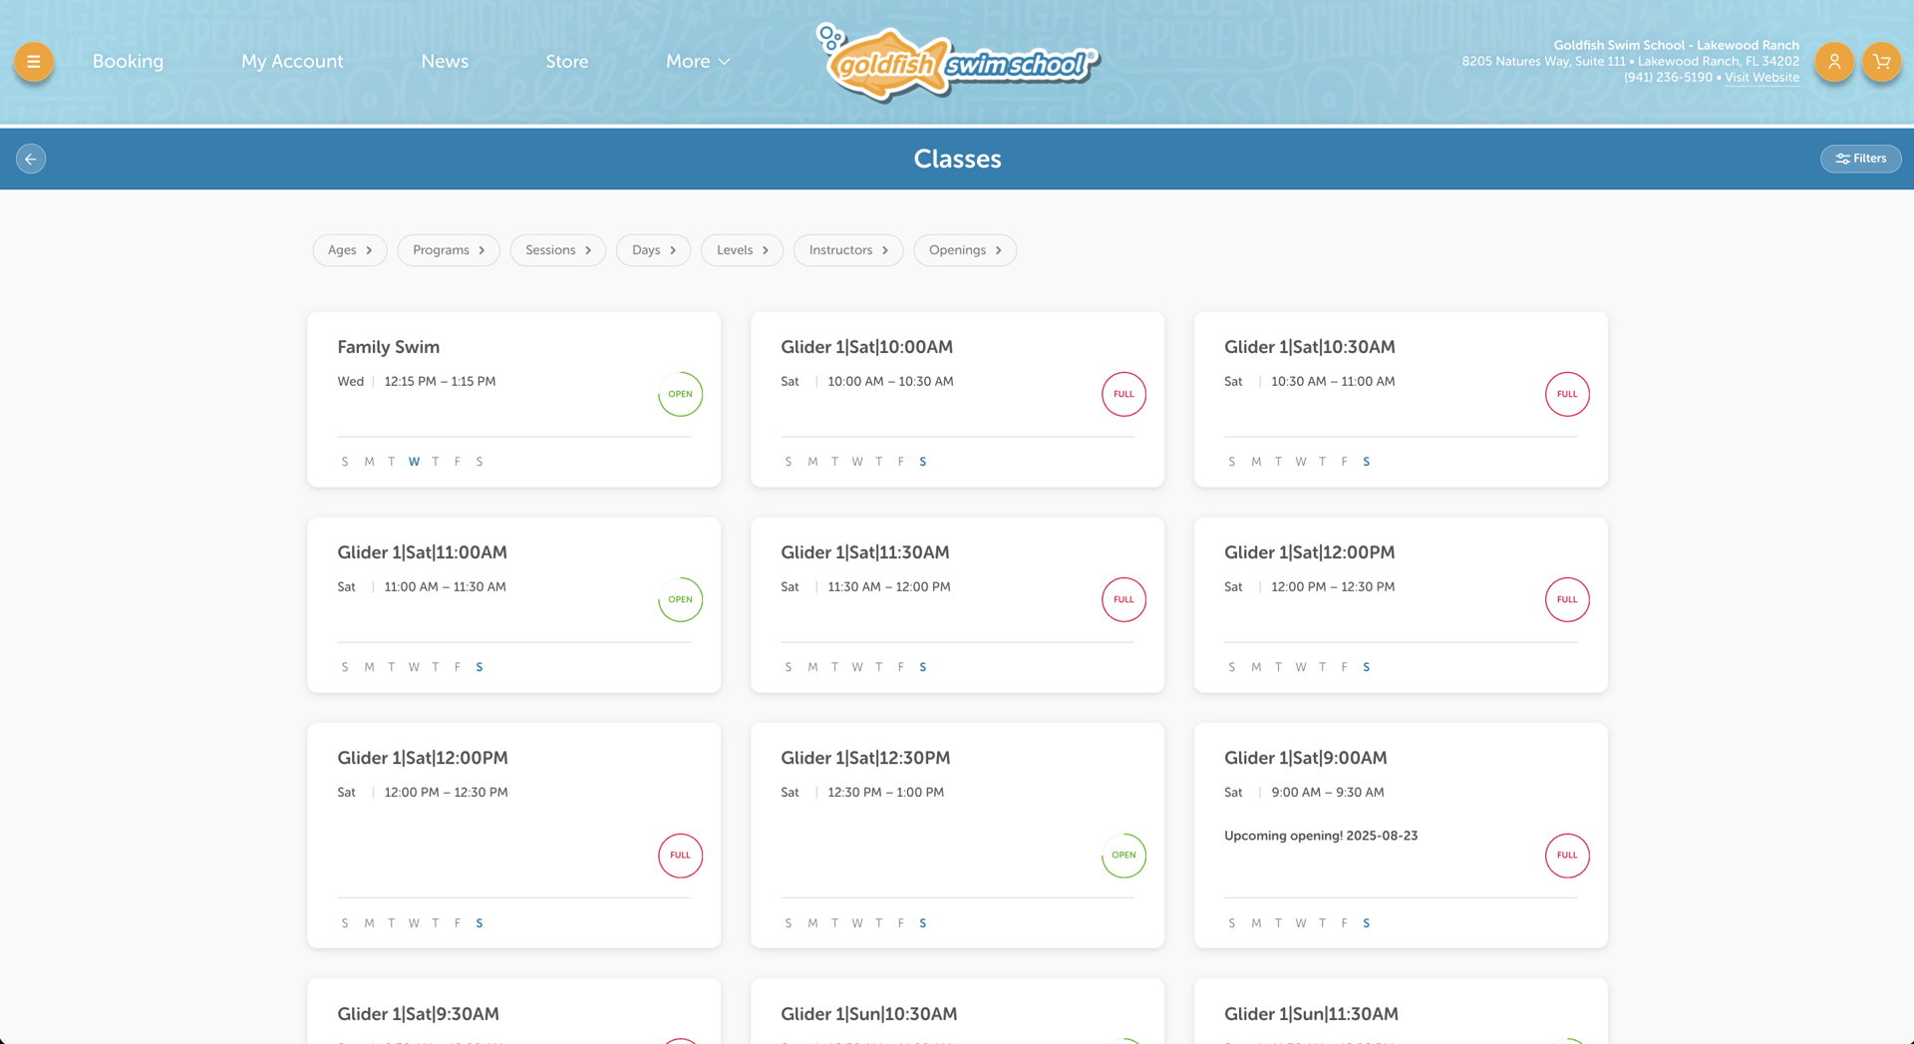This screenshot has width=1914, height=1044.
Task: Click the Classes page heading
Action: (957, 159)
